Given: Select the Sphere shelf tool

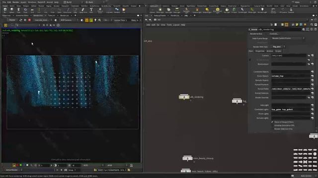Looking at the screenshot, I should click(x=12, y=10).
